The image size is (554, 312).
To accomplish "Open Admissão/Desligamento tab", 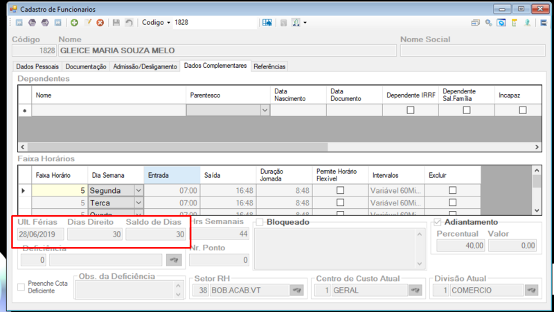I will pyautogui.click(x=145, y=66).
